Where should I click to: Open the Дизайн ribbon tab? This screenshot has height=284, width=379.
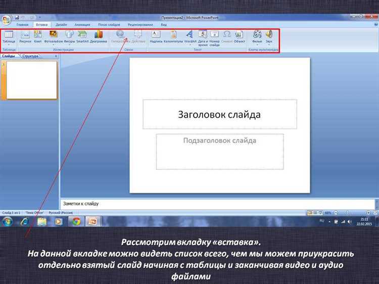[x=61, y=25]
